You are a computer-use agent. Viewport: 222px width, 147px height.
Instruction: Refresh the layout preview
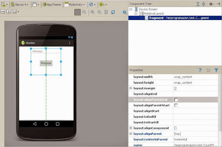(113, 12)
